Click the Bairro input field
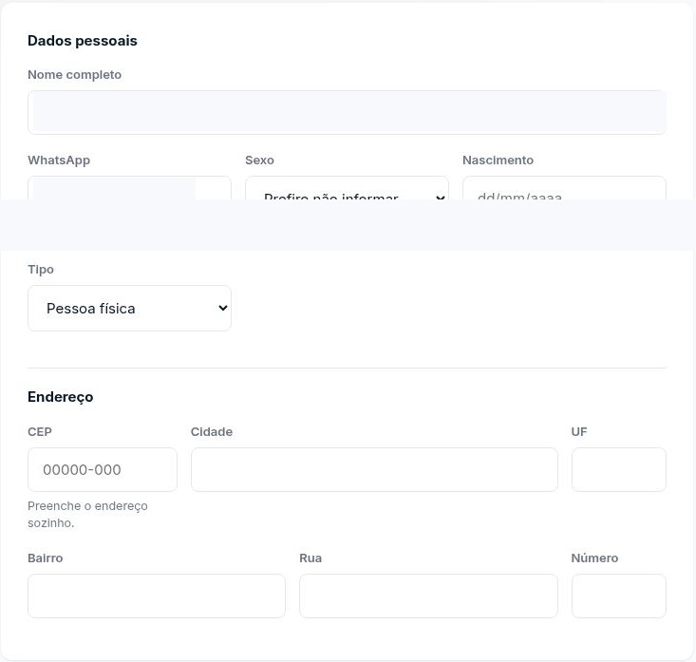The width and height of the screenshot is (696, 662). click(157, 596)
